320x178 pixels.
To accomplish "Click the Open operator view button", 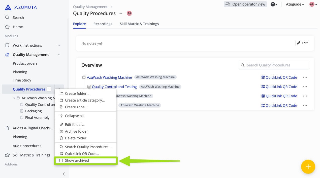I will coord(245,4).
